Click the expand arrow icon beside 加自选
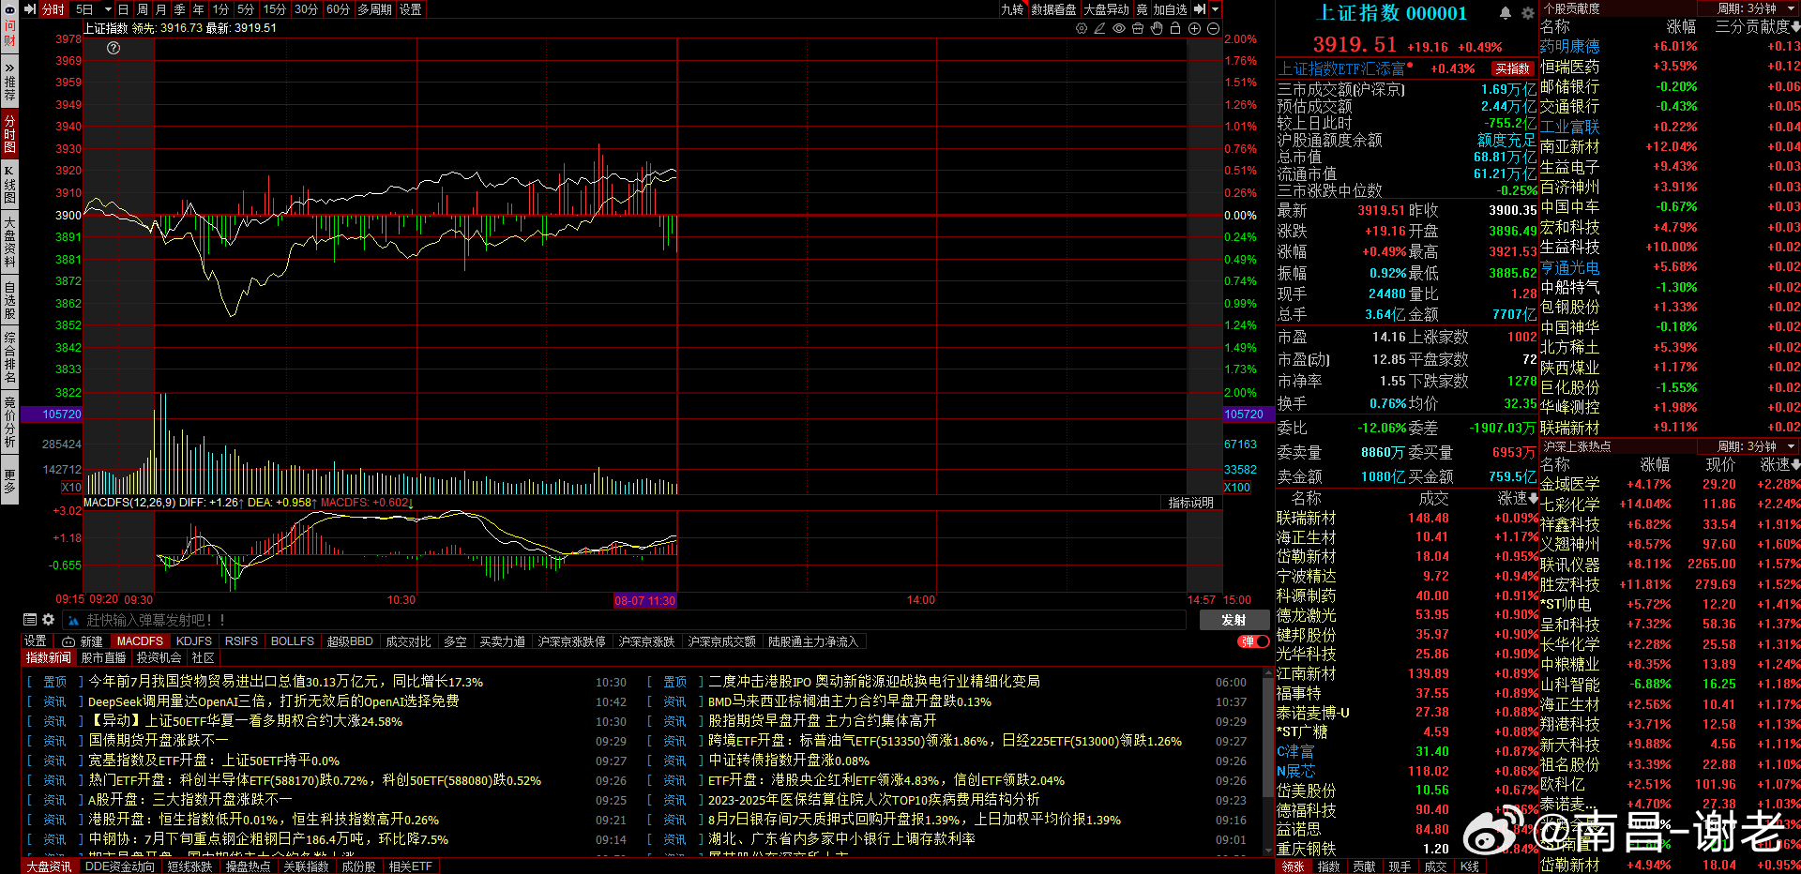 coord(1200,9)
